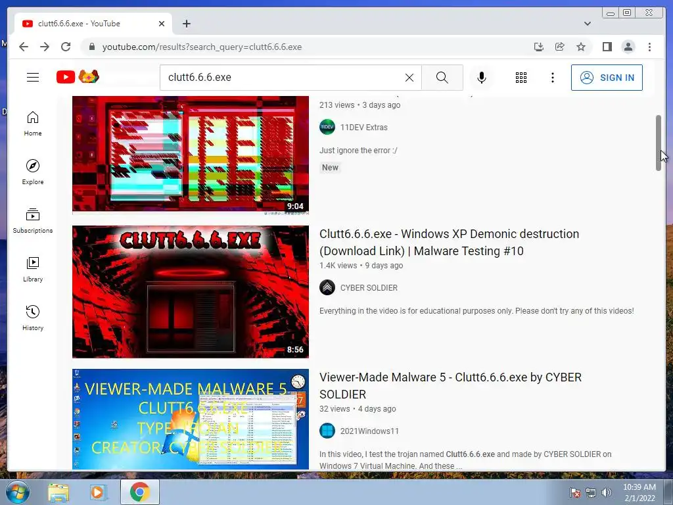Click the address bar URL
Screen dimensions: 673x505
(x=202, y=47)
